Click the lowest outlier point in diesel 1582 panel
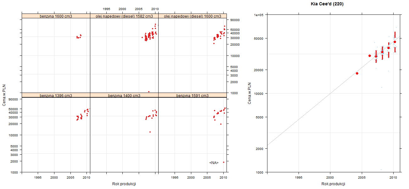This screenshot has width=409, height=189. (x=149, y=92)
